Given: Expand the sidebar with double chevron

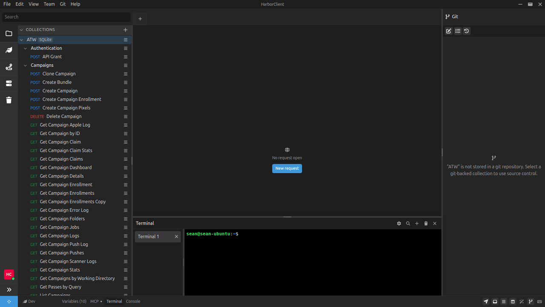Looking at the screenshot, I should pos(9,290).
